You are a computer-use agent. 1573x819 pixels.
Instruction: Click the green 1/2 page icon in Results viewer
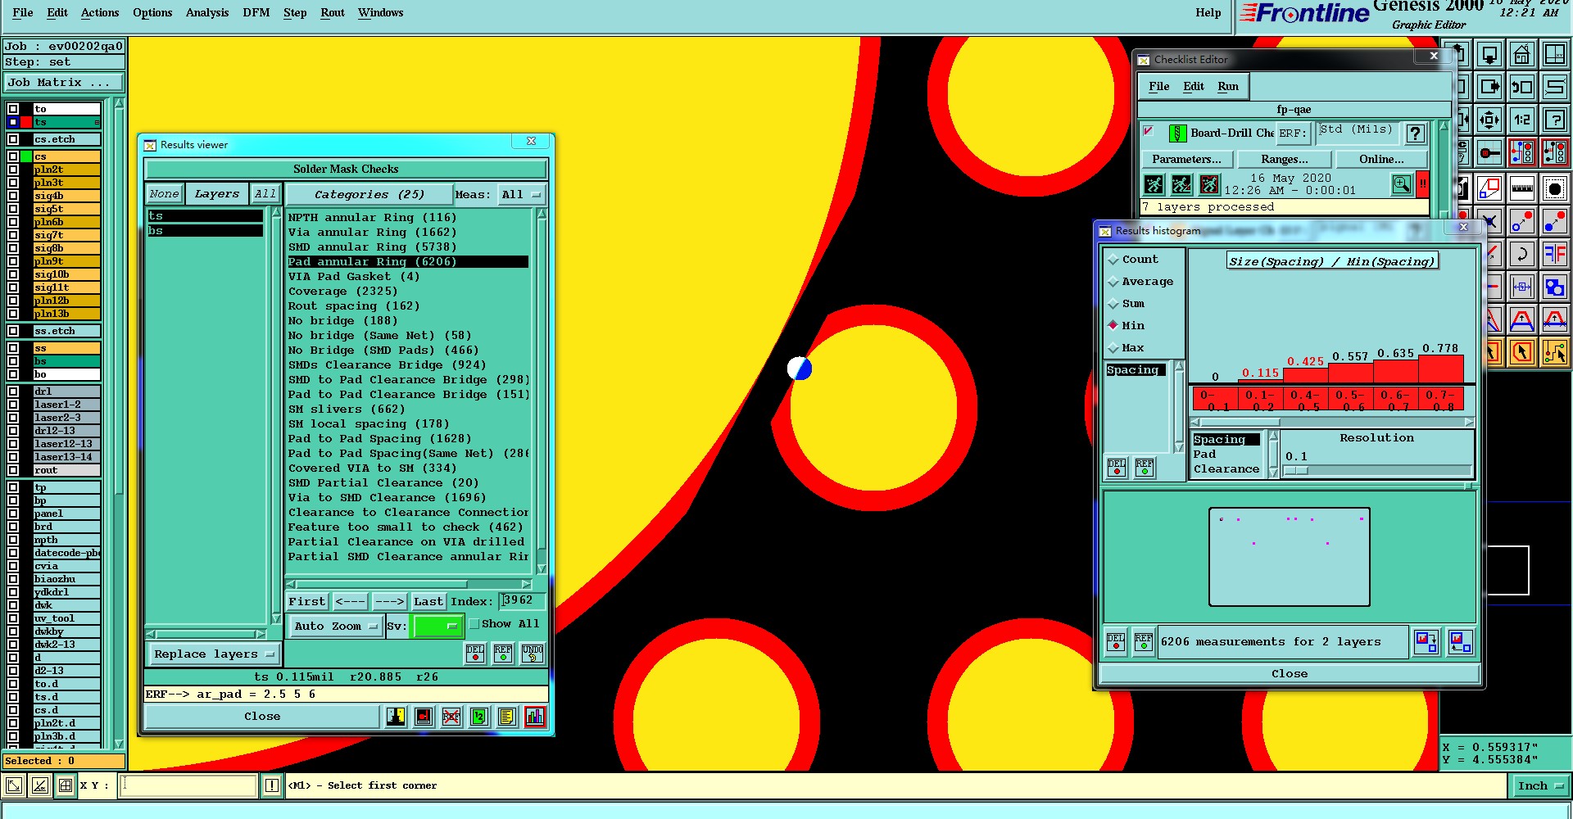479,717
